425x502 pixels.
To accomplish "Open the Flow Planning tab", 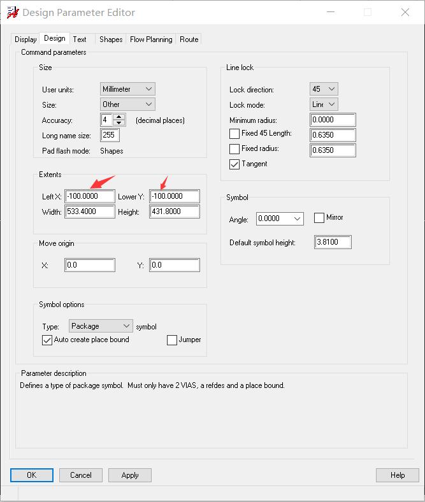I will (151, 39).
